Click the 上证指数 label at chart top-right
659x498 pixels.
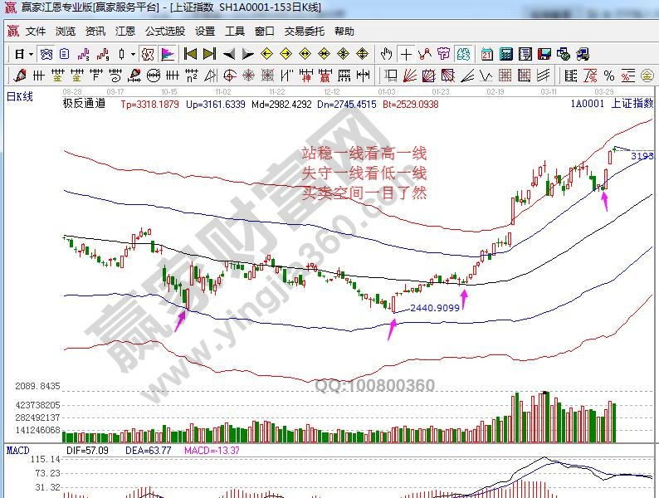(632, 104)
